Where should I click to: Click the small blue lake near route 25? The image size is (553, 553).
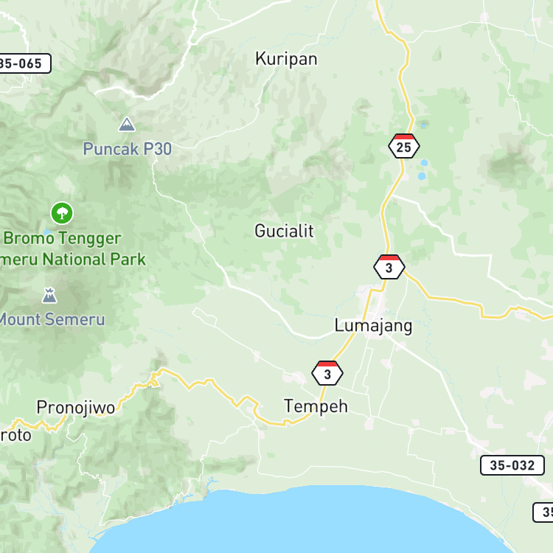[422, 175]
